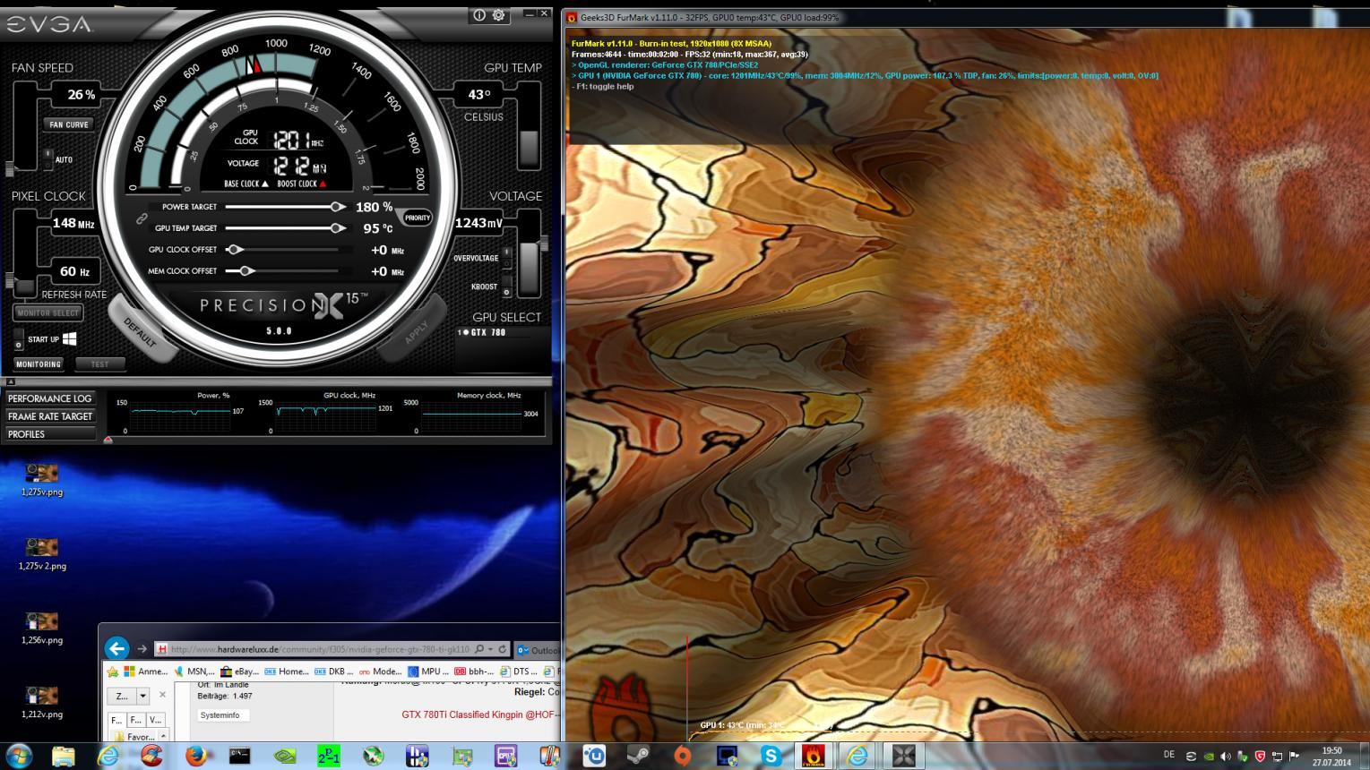1370x770 pixels.
Task: Open the Precision X settings gear
Action: [499, 15]
